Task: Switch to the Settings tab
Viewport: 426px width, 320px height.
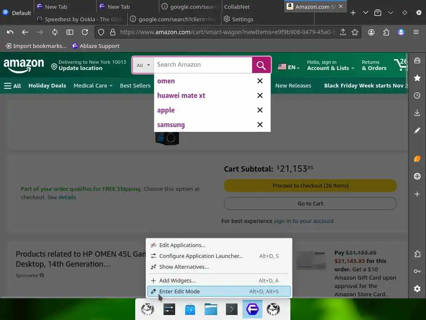Action: pyautogui.click(x=238, y=19)
